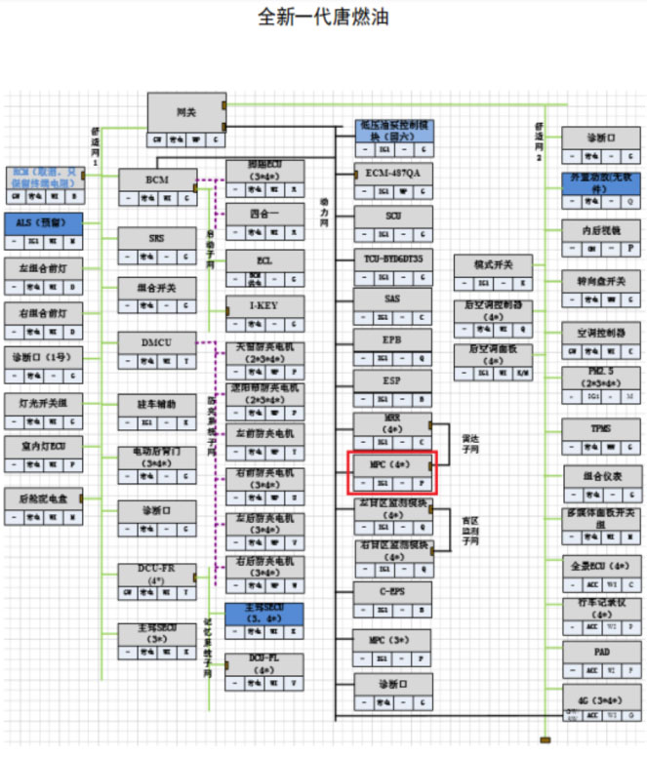Select the highlighted MPC (4*) module
The width and height of the screenshot is (647, 757).
tap(392, 473)
